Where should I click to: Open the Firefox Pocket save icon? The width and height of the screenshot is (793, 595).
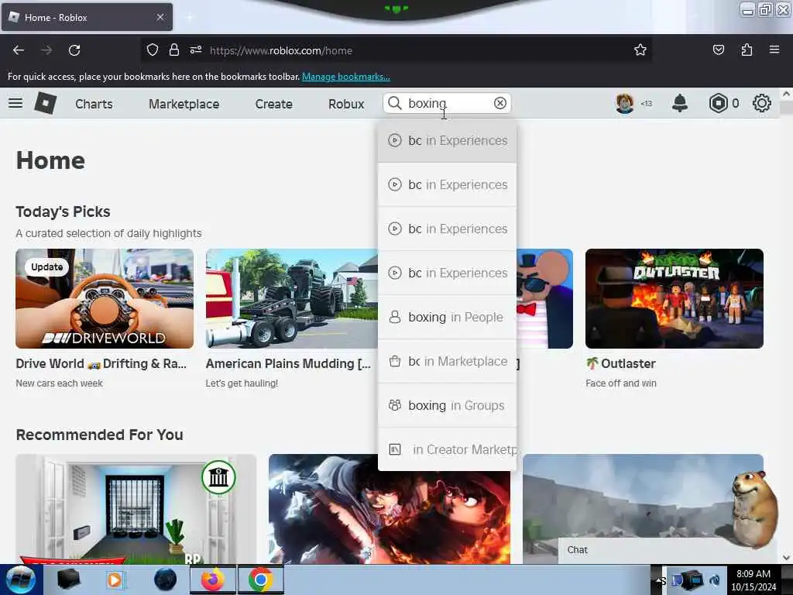(718, 50)
